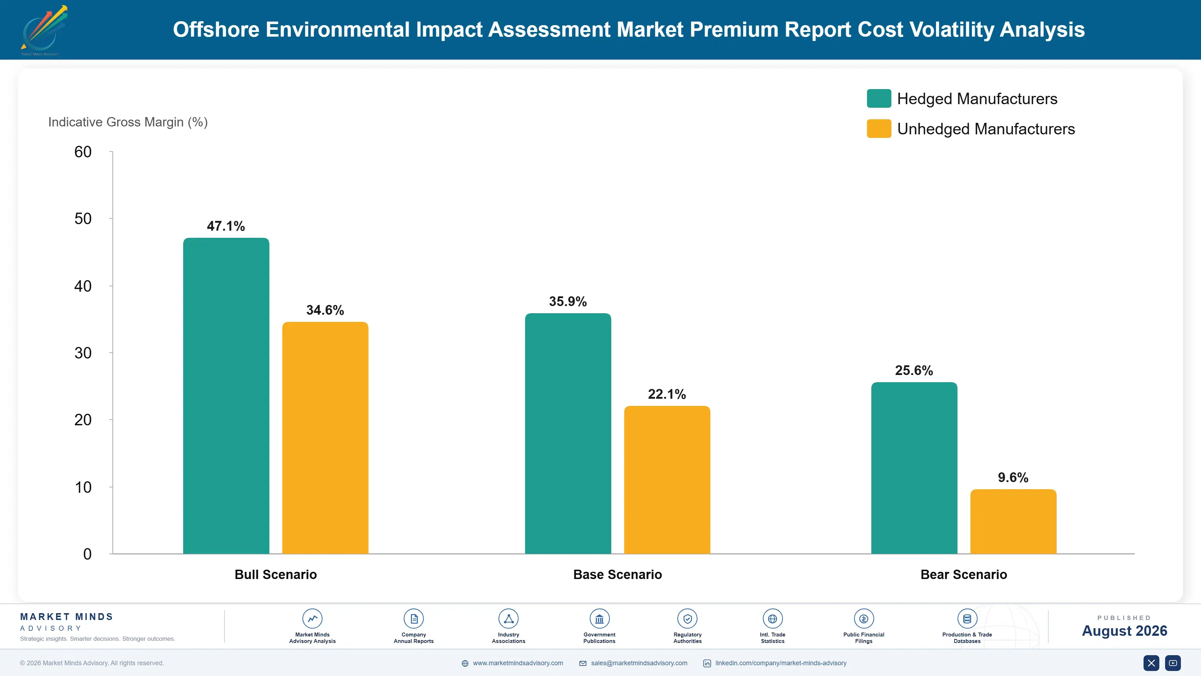Click the 9.6% data label

[1013, 477]
